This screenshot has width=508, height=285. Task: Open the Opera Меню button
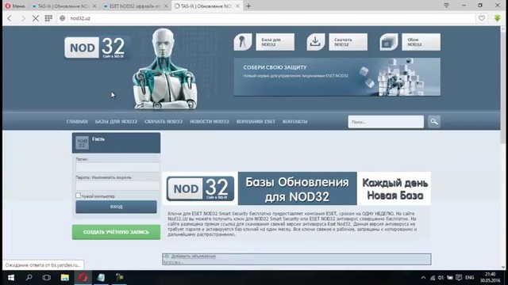point(15,6)
